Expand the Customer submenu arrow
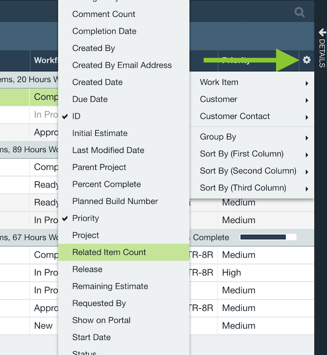 click(x=306, y=100)
